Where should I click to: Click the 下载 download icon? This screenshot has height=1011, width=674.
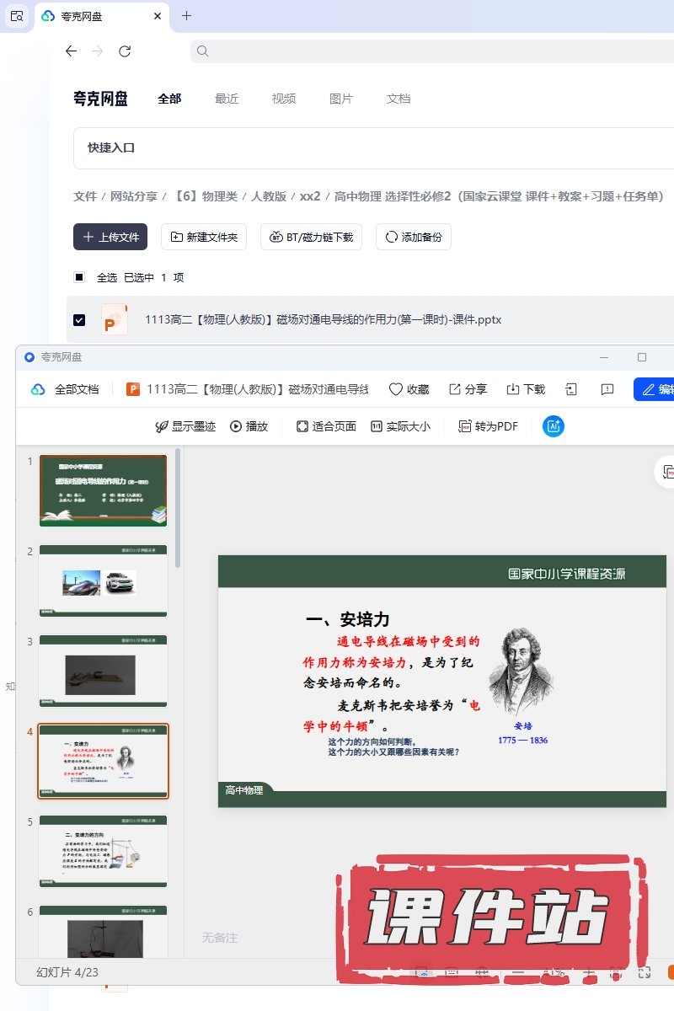513,389
